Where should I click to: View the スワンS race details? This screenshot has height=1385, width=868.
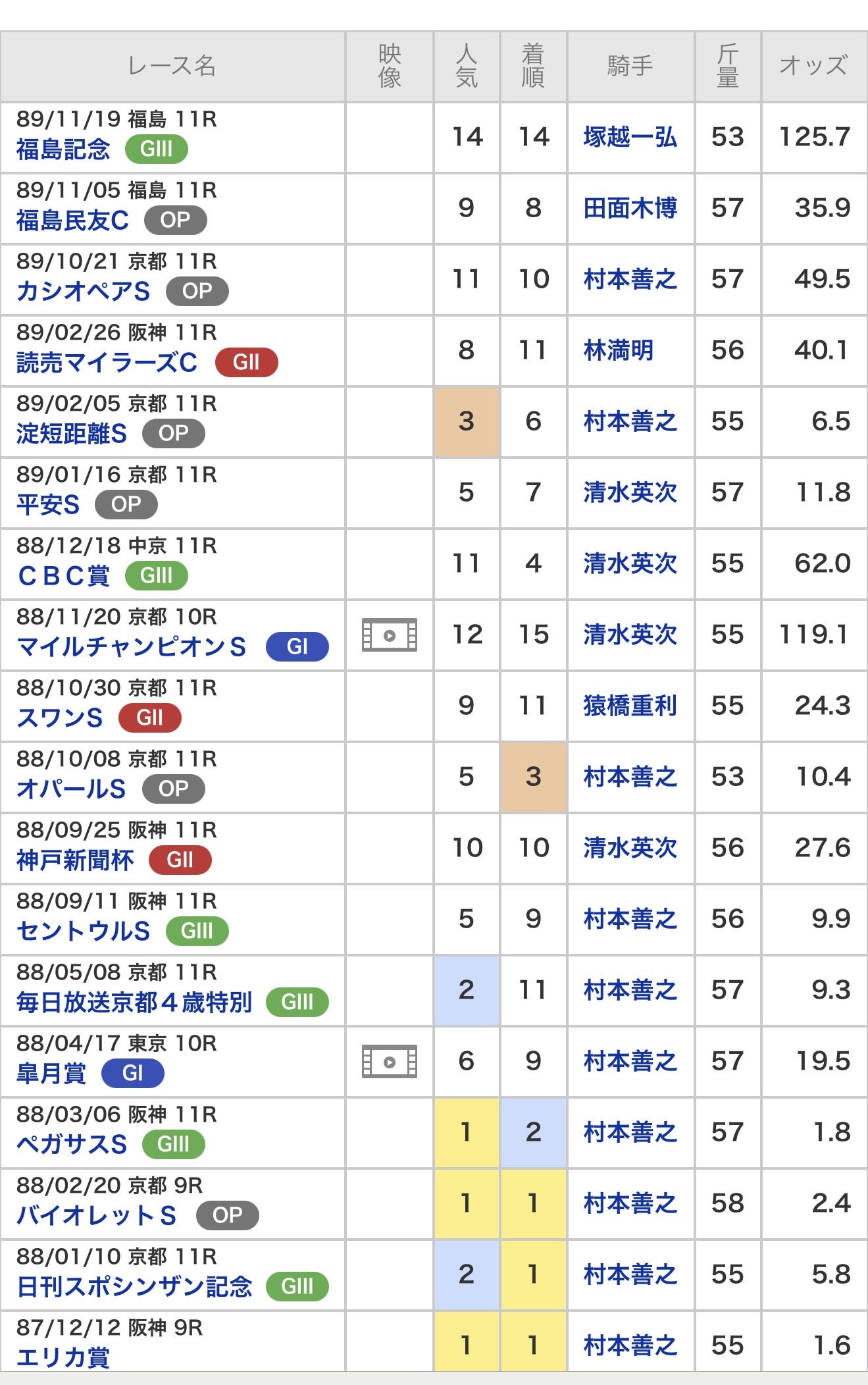pos(60,718)
